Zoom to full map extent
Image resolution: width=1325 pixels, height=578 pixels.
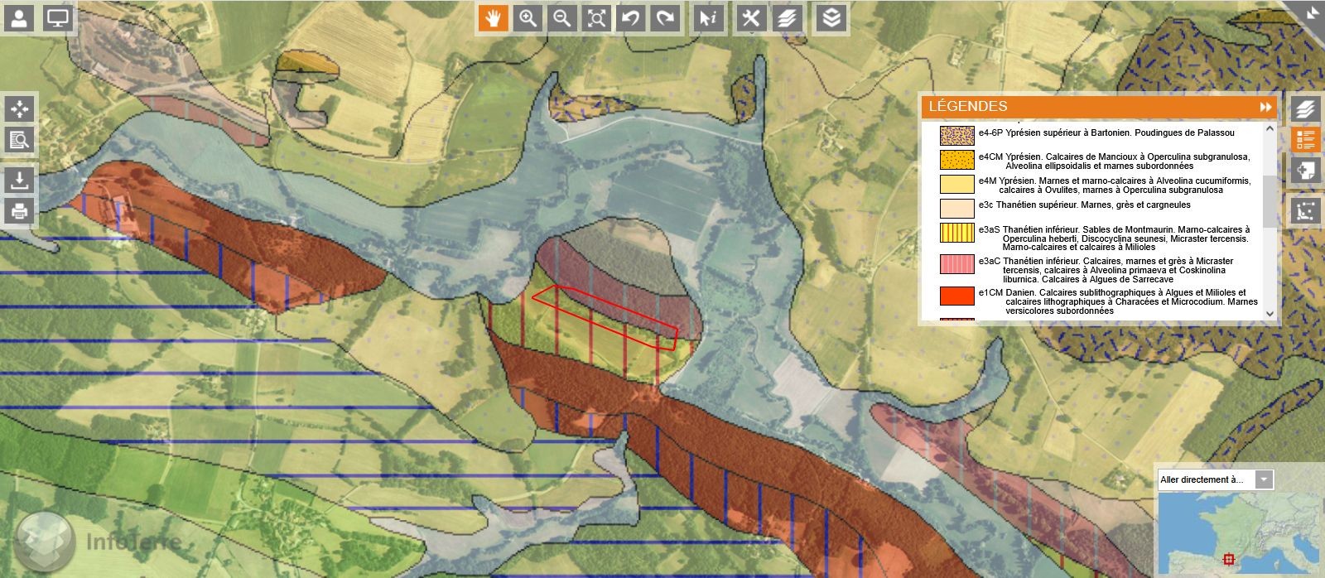click(597, 18)
